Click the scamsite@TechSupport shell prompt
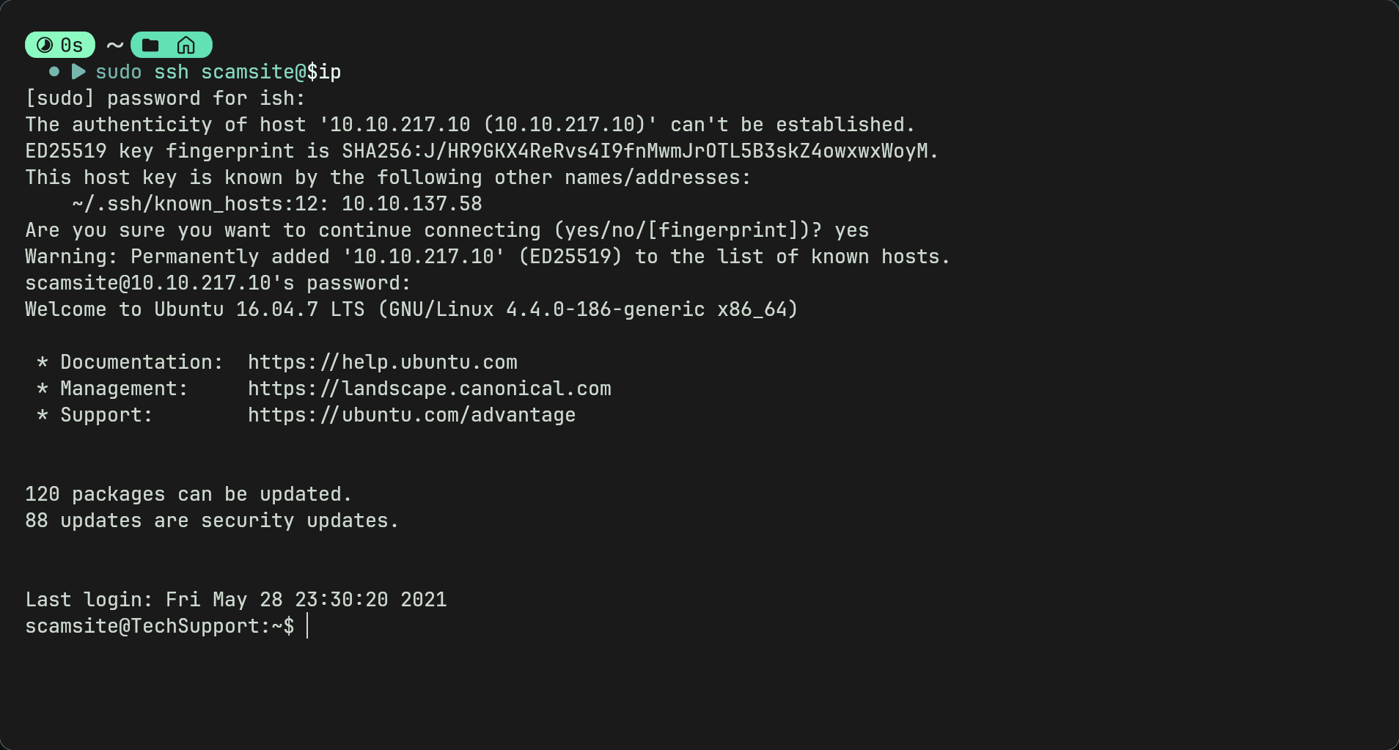This screenshot has height=750, width=1399. (x=160, y=626)
